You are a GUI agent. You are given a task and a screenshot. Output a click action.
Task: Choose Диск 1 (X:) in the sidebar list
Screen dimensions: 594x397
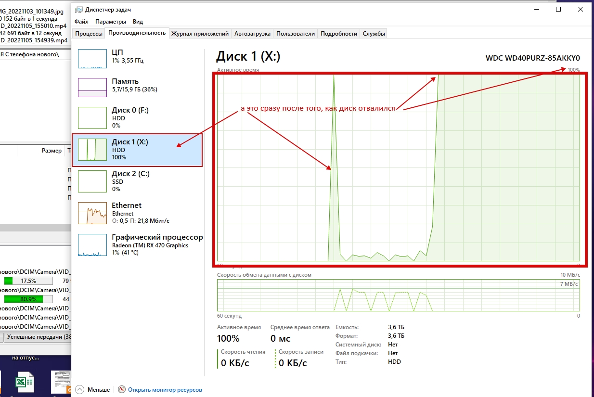pos(137,150)
